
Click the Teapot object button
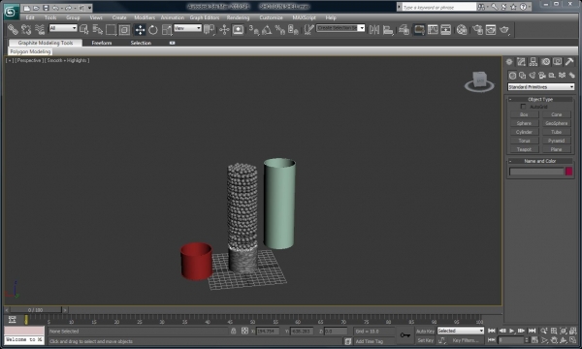click(x=524, y=149)
